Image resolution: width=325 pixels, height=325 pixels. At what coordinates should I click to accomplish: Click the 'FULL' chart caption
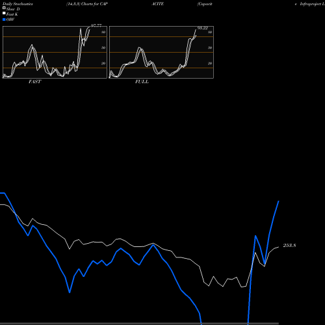point(142,82)
